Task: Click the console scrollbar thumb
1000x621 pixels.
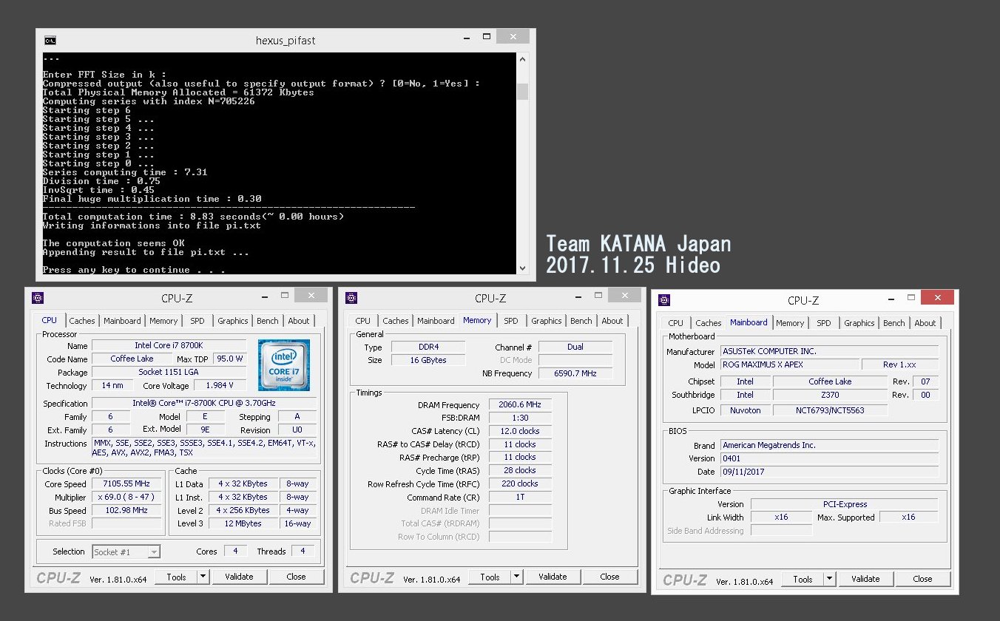Action: (x=522, y=91)
